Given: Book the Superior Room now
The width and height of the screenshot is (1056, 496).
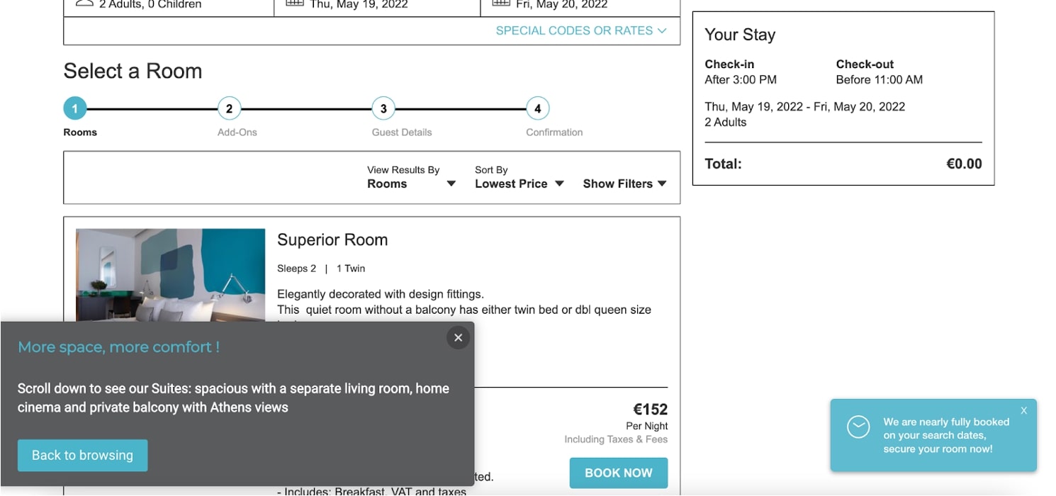Looking at the screenshot, I should 618,473.
